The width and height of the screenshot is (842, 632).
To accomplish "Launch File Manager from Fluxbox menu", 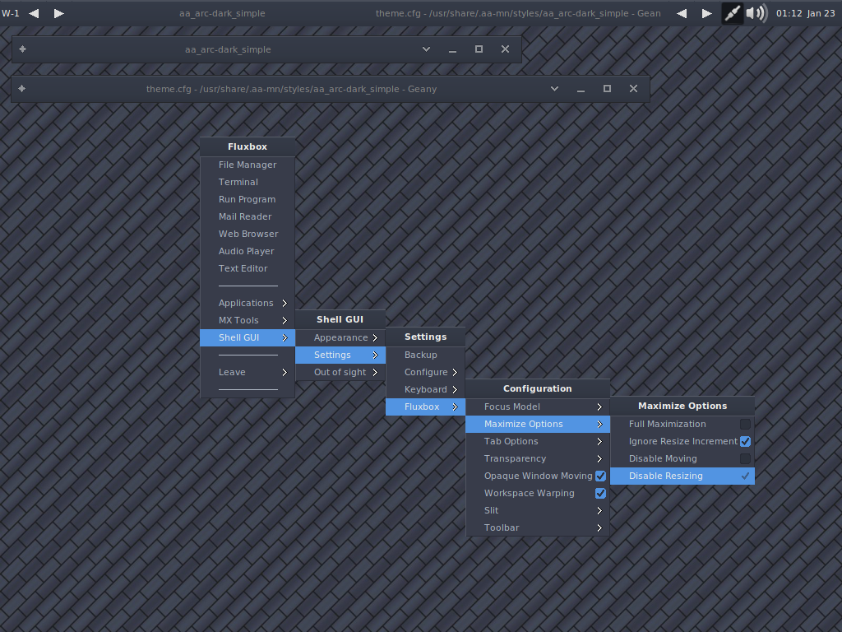I will (x=248, y=165).
